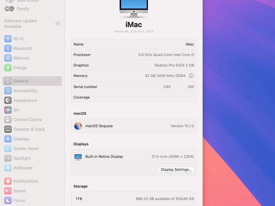Open Desktop & Dock label
Viewport: 275px width, 206px height.
29,129
